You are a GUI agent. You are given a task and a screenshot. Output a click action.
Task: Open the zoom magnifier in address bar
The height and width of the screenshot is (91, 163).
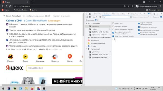[x=125, y=6]
